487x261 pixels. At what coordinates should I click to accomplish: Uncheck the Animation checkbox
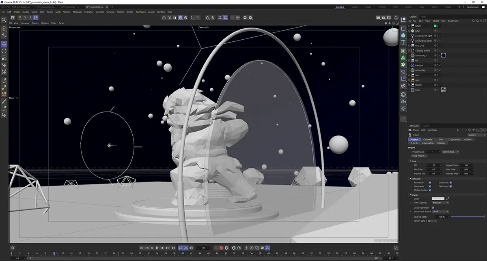[x=430, y=183]
